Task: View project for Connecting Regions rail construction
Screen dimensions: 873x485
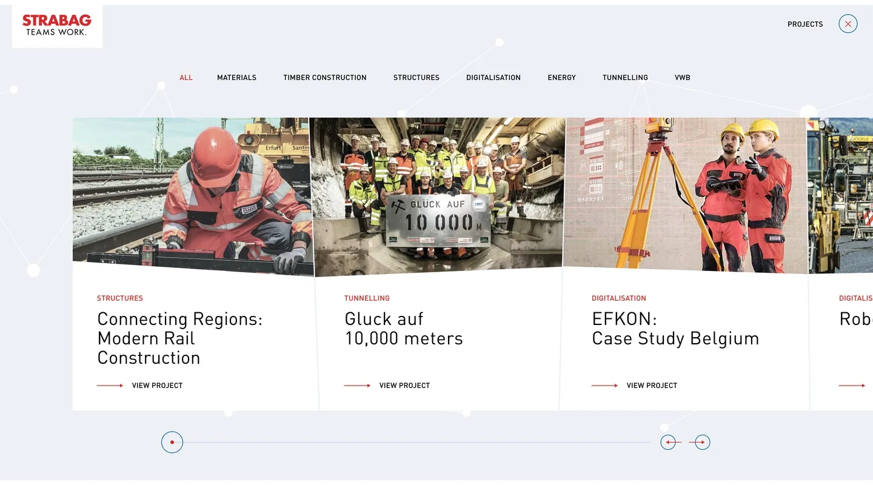Action: (157, 386)
